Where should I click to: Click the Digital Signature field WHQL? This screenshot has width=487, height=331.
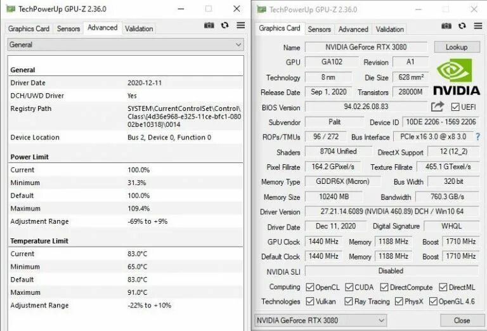tap(451, 226)
